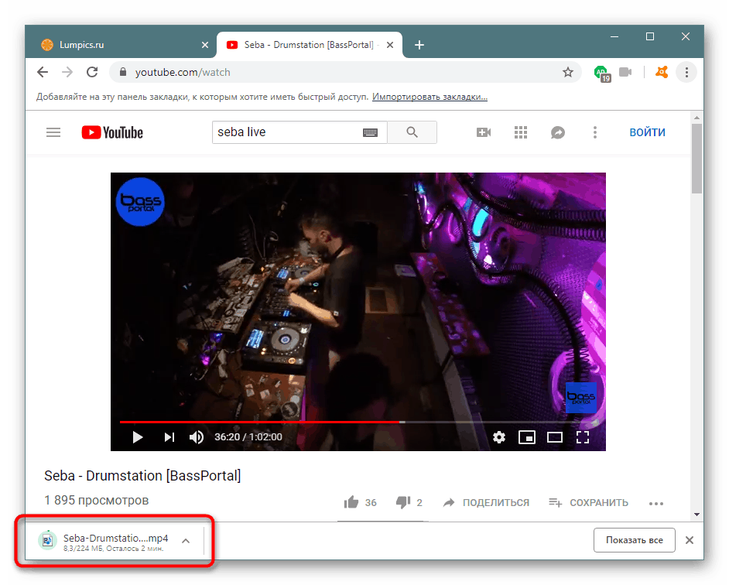
Task: Open the YouTube apps grid
Action: [x=521, y=132]
